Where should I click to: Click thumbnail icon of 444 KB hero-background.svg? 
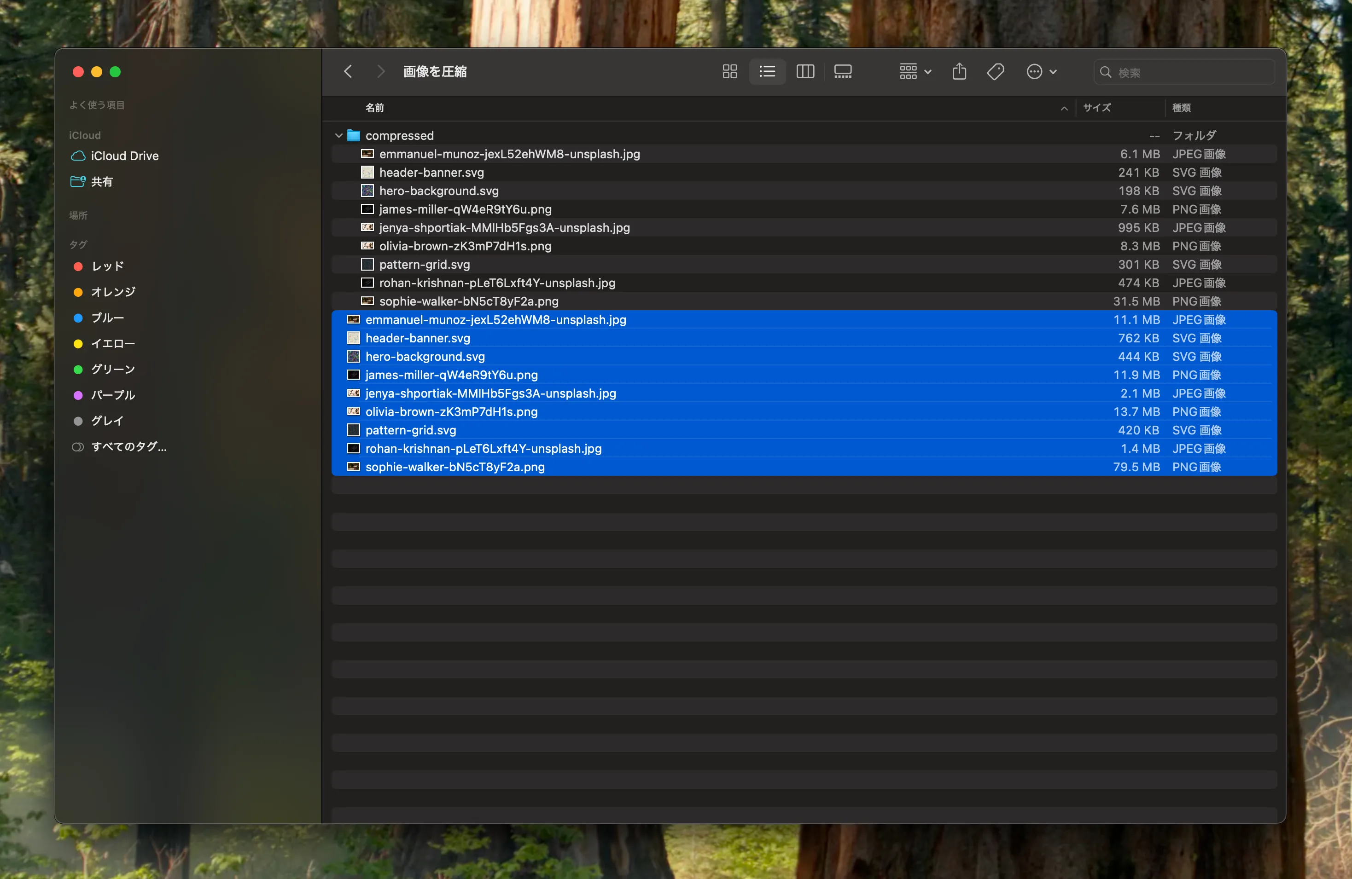[353, 357]
